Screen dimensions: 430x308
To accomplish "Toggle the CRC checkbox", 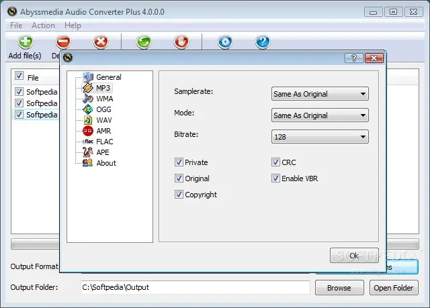I will click(275, 162).
